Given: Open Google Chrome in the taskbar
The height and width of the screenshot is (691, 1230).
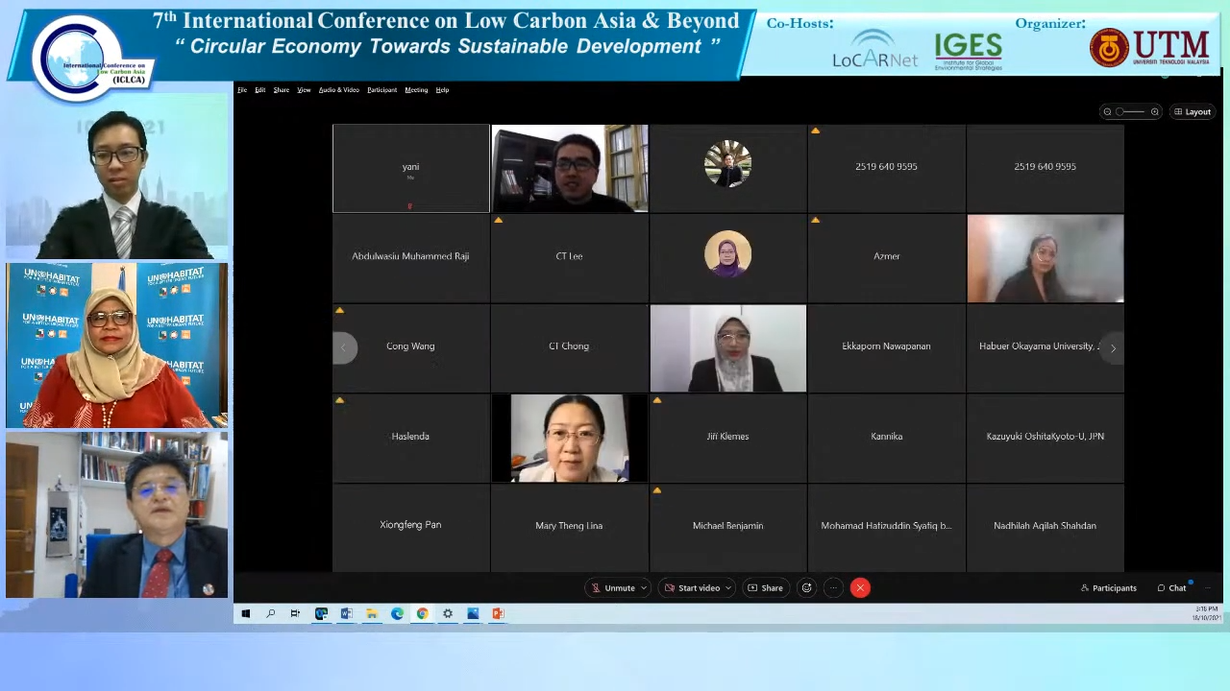Looking at the screenshot, I should (x=422, y=614).
